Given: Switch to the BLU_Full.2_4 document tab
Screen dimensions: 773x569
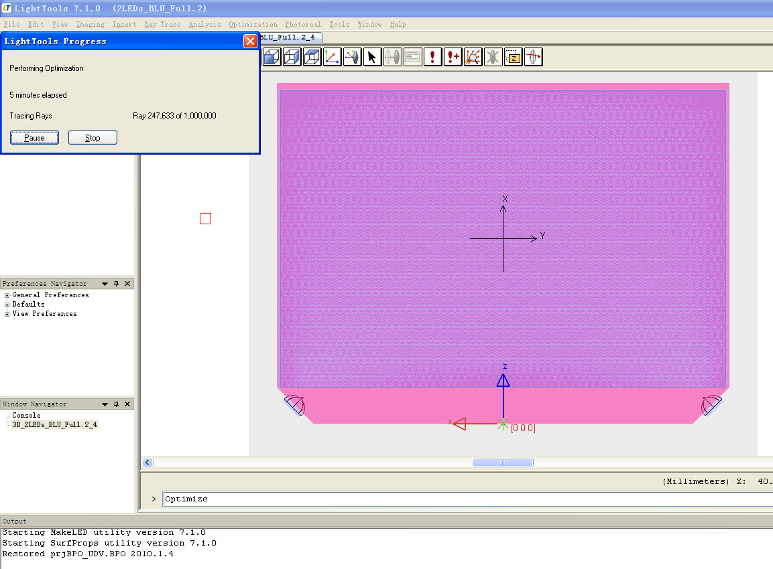Looking at the screenshot, I should [x=291, y=37].
